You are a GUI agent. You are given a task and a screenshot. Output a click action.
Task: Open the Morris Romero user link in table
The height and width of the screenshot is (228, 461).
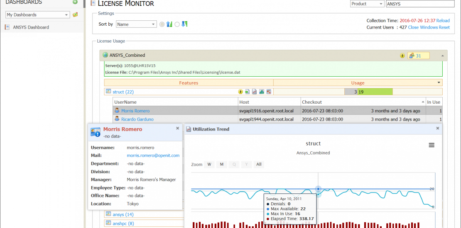[135, 111]
